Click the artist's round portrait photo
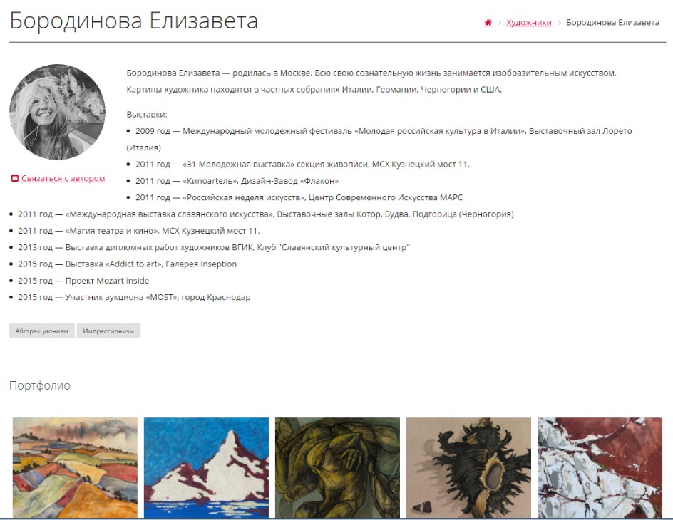Image resolution: width=673 pixels, height=520 pixels. pyautogui.click(x=57, y=113)
